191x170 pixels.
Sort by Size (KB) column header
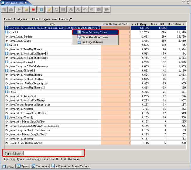point(158,24)
